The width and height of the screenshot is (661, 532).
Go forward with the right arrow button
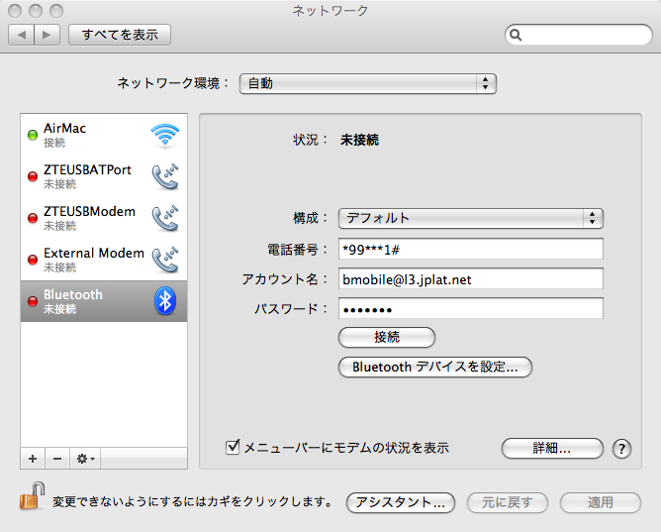pyautogui.click(x=47, y=35)
